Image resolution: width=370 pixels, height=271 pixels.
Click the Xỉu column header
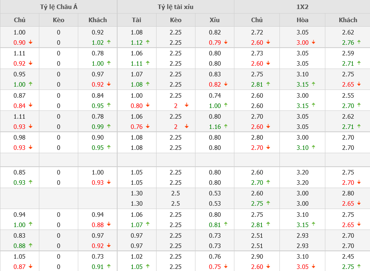coord(215,20)
